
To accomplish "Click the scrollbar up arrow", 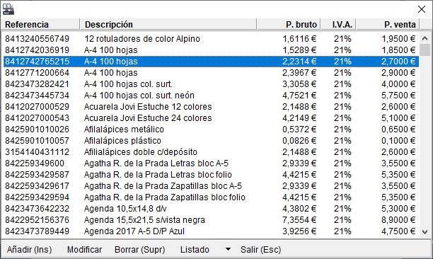I will (x=425, y=38).
